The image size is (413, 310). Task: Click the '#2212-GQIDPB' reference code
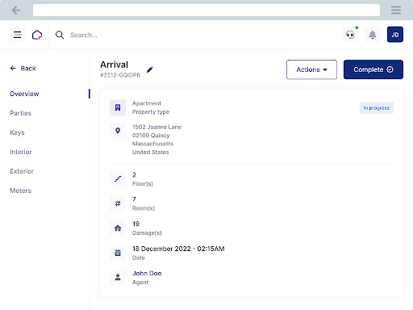[x=120, y=75]
